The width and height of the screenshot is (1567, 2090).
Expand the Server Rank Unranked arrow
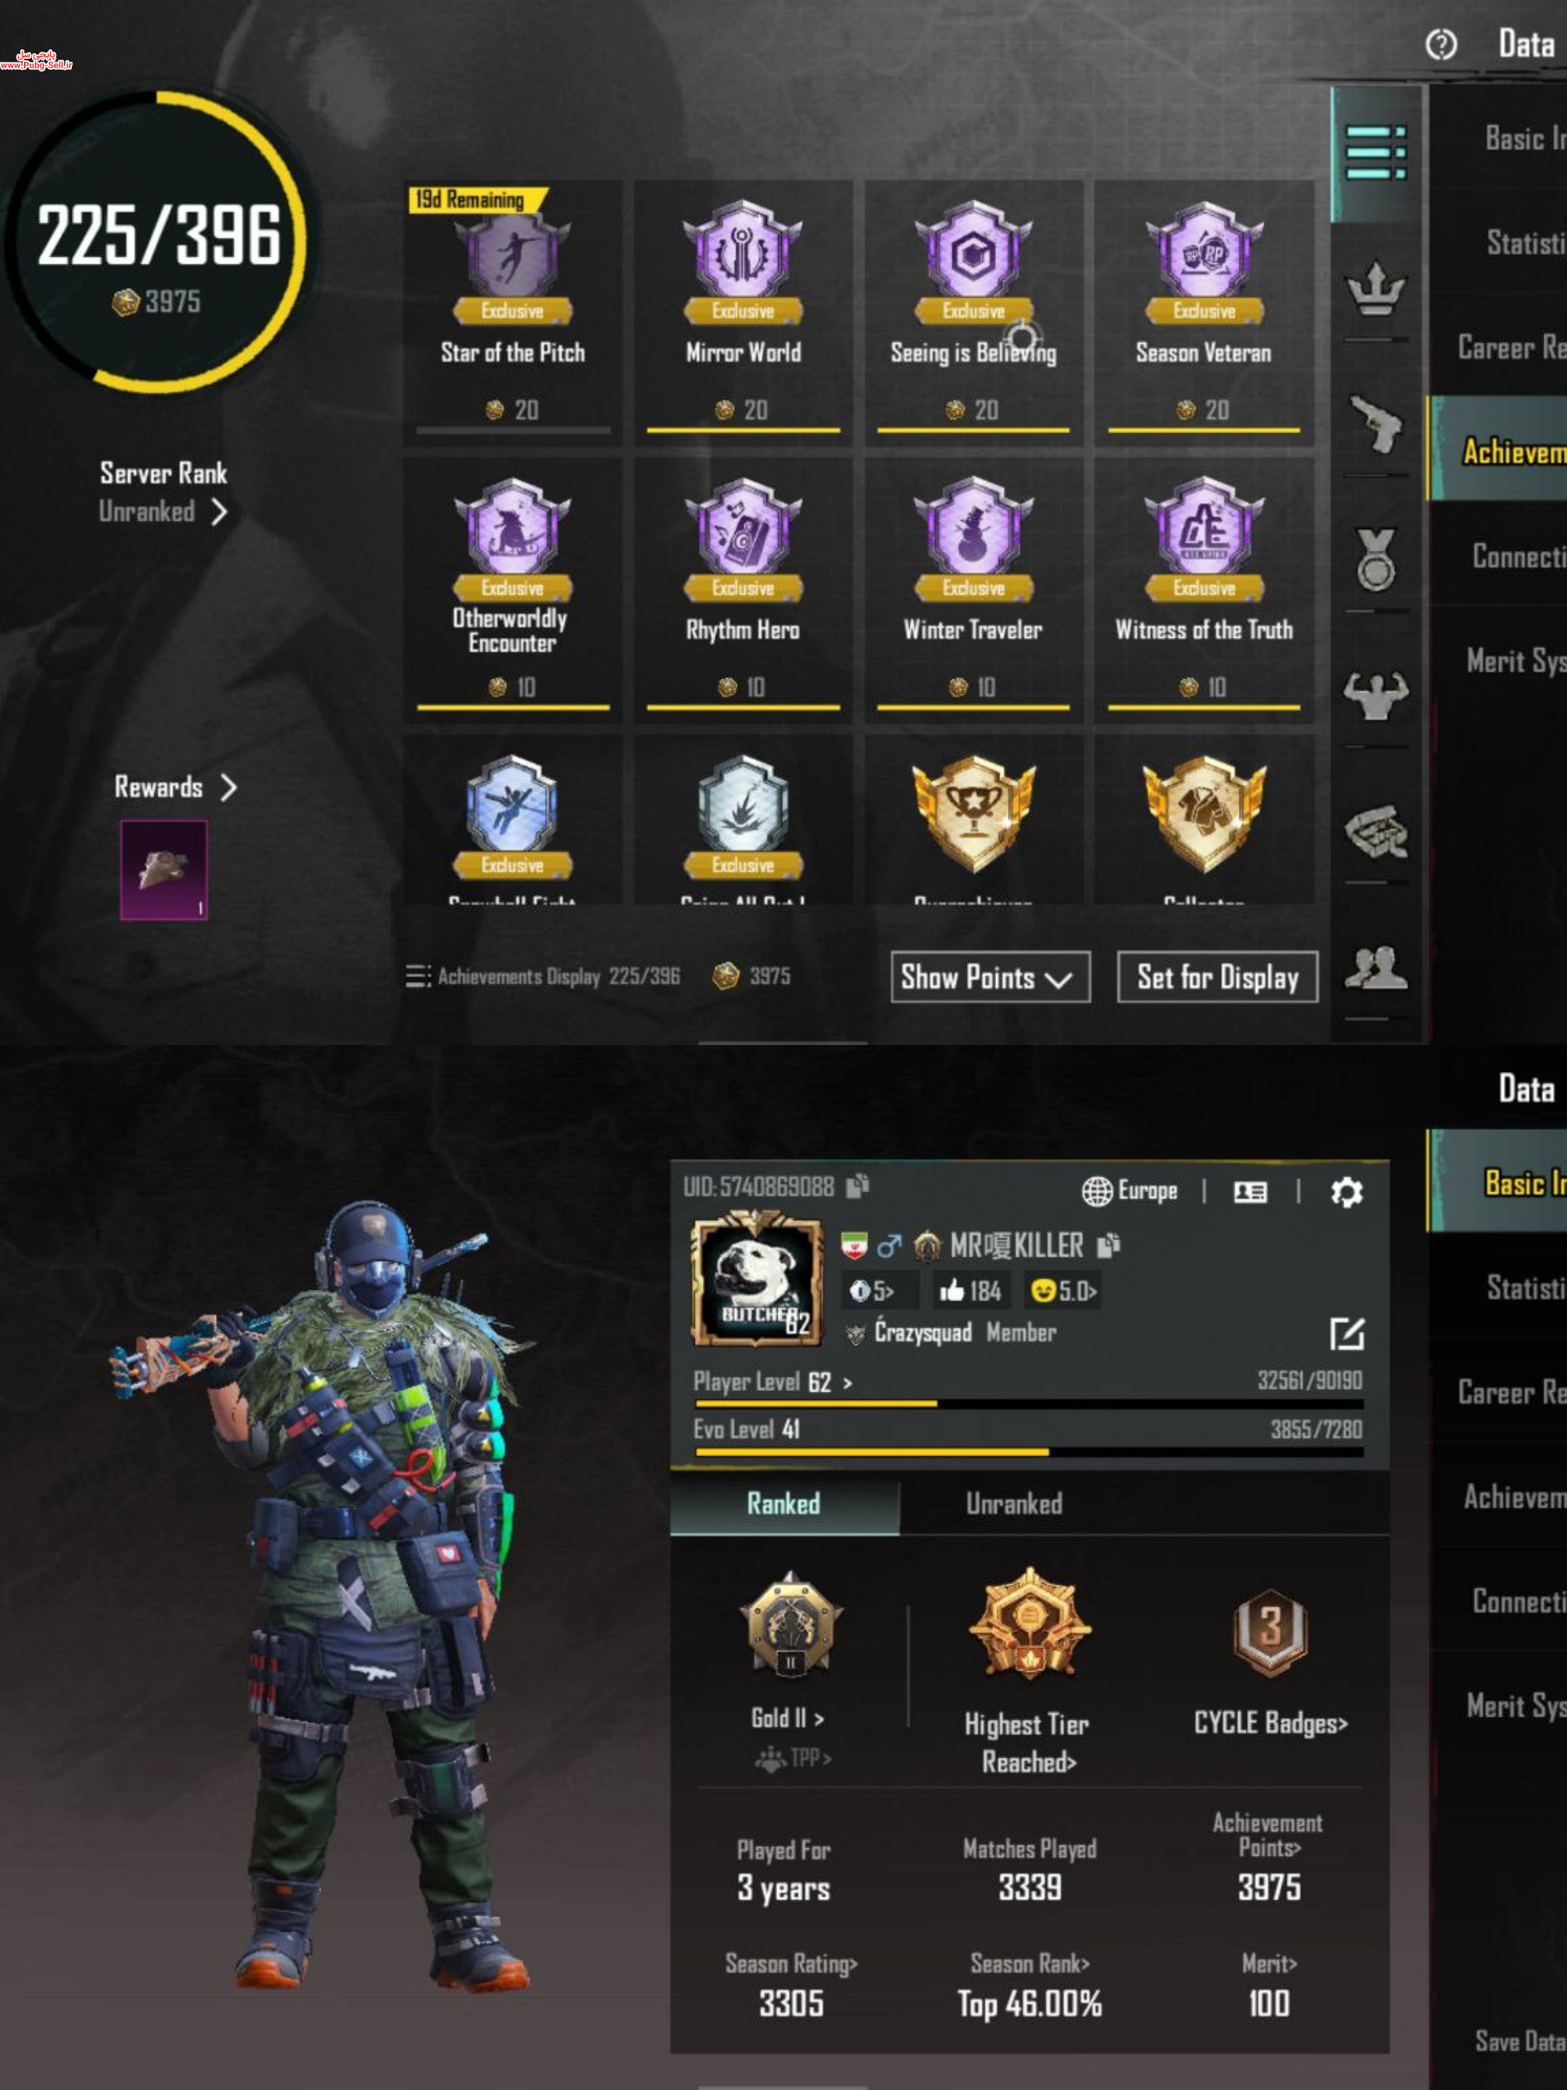click(220, 511)
